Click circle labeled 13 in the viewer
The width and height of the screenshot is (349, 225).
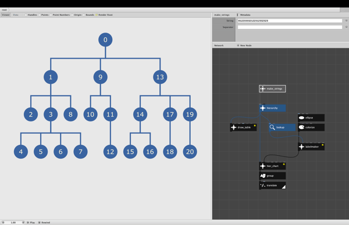(160, 77)
